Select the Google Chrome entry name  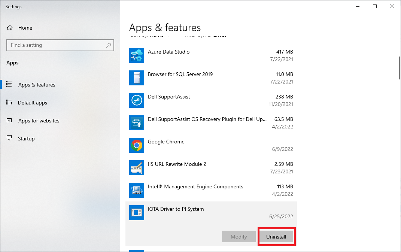166,142
